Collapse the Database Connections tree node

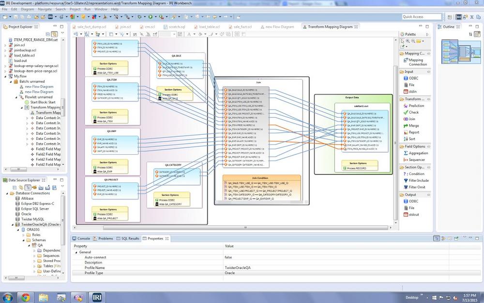point(6,193)
